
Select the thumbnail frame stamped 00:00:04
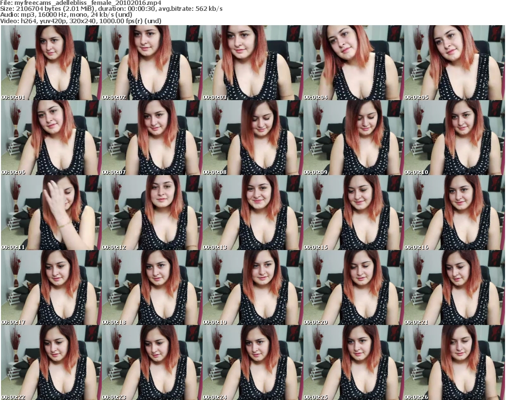[x=353, y=63]
